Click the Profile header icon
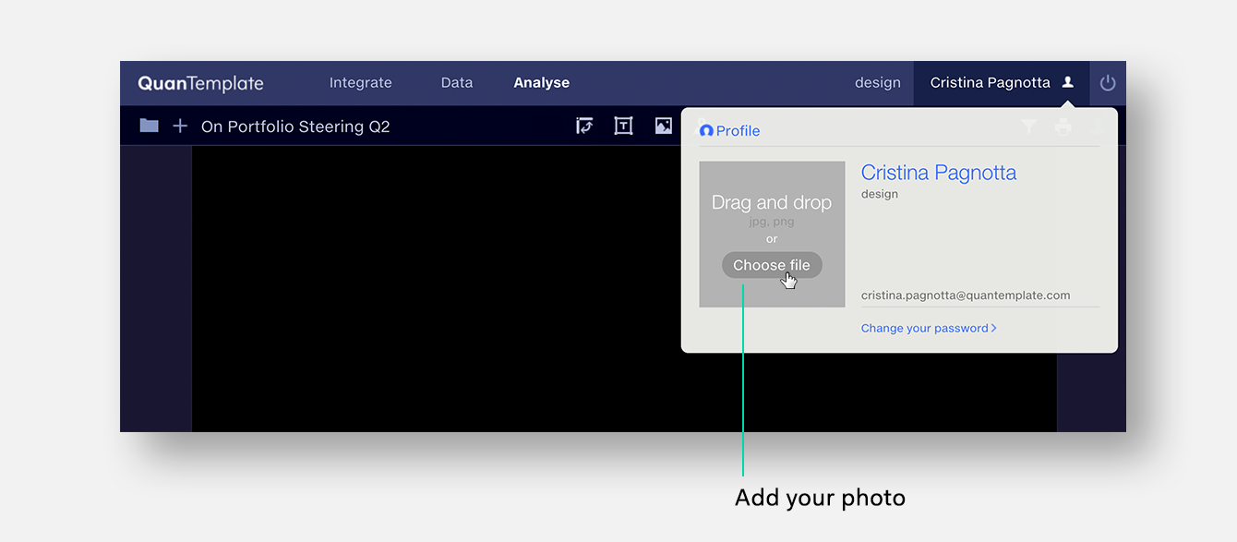The width and height of the screenshot is (1237, 542). (x=706, y=130)
